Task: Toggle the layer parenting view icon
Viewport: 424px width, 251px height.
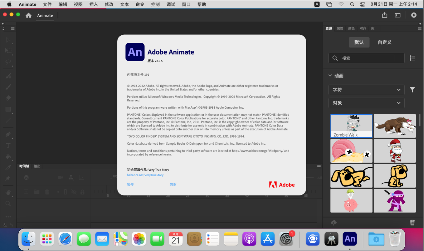Action: (71, 177)
